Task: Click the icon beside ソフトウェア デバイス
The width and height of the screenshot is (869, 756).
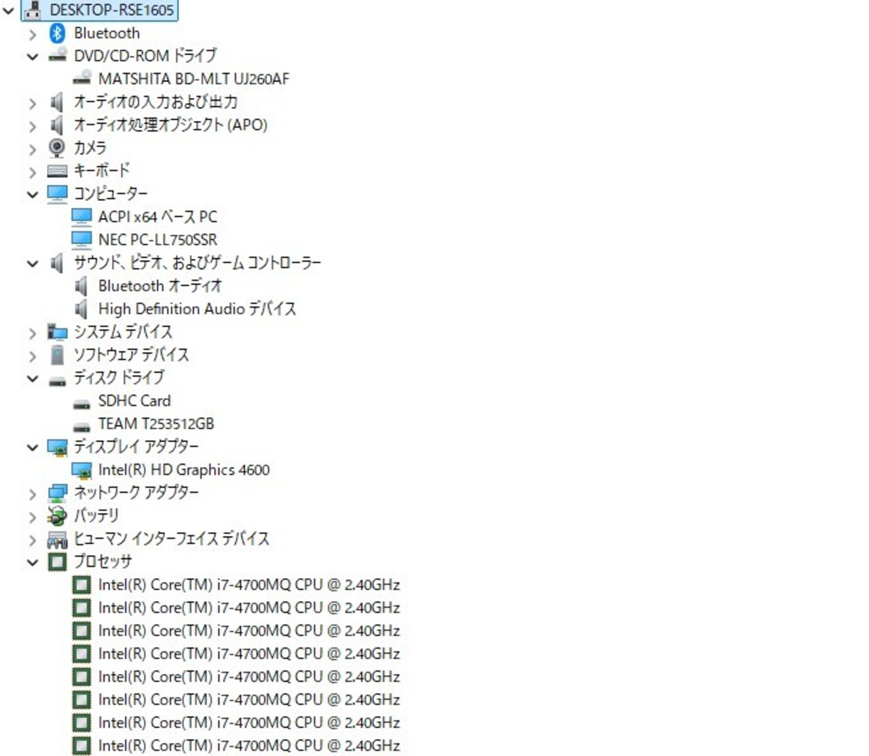Action: pos(58,355)
